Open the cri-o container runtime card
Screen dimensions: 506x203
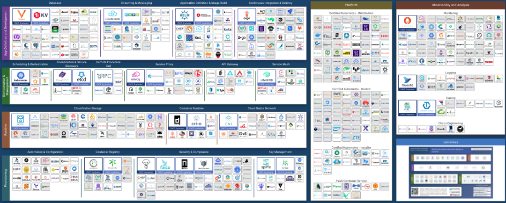[x=196, y=122]
